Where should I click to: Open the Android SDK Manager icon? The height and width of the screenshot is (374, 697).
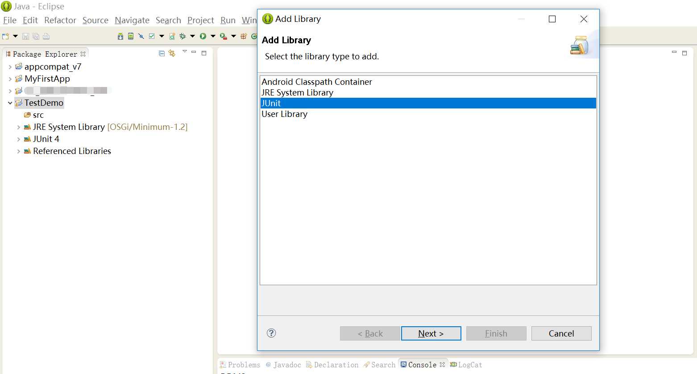click(x=120, y=36)
